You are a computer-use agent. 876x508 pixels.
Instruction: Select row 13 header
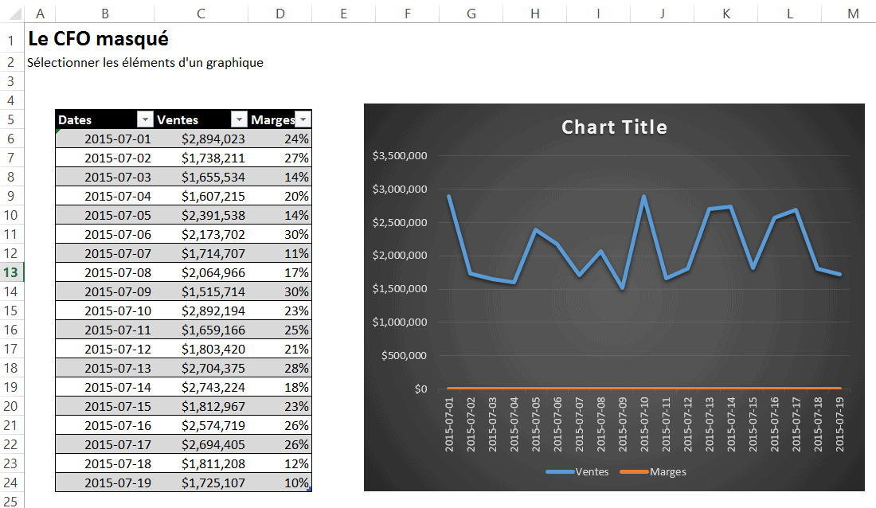pos(13,272)
